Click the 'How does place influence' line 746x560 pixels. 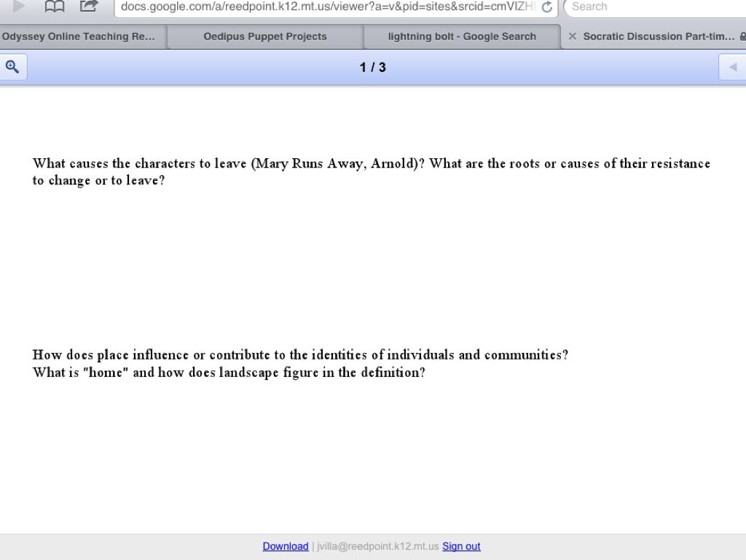click(300, 355)
